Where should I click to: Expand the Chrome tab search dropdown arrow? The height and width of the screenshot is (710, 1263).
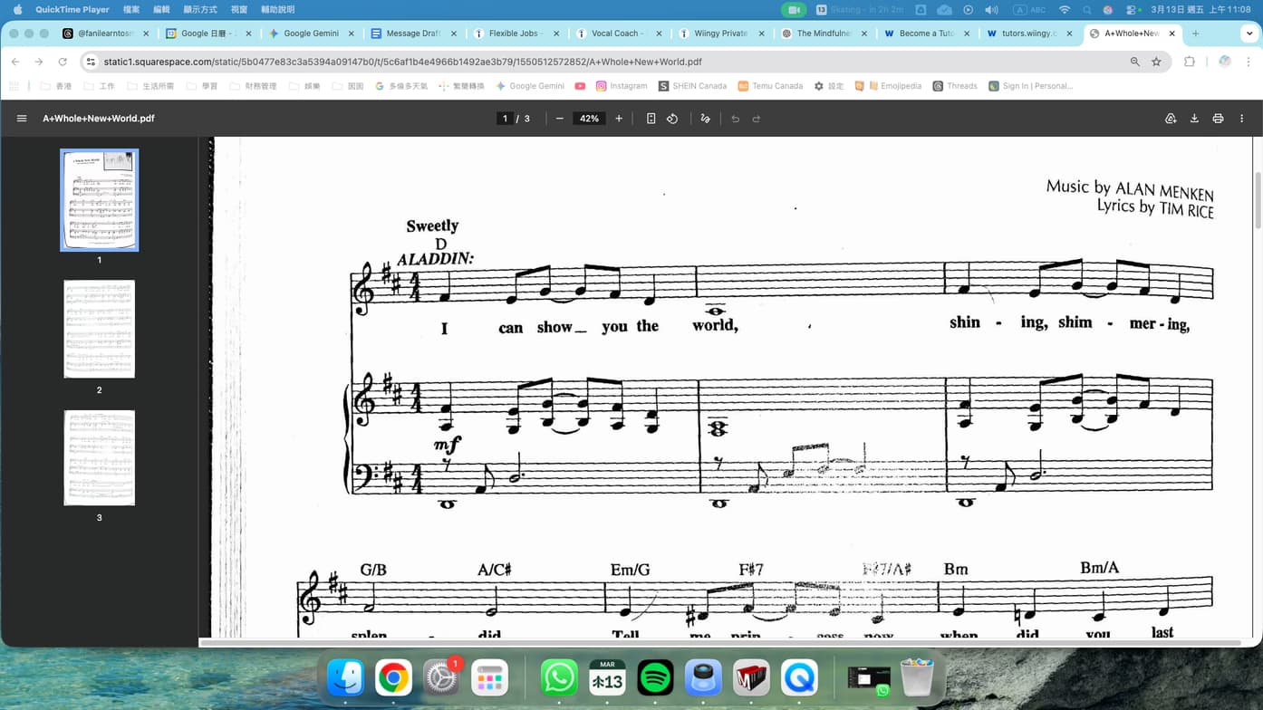pos(1249,34)
